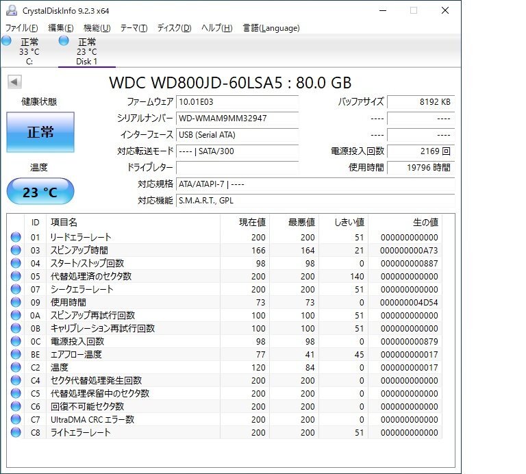526x474 pixels.
Task: Click the しきい値 column header
Action: click(x=344, y=222)
